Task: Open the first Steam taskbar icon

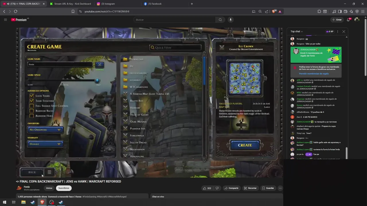Action: pos(33,202)
